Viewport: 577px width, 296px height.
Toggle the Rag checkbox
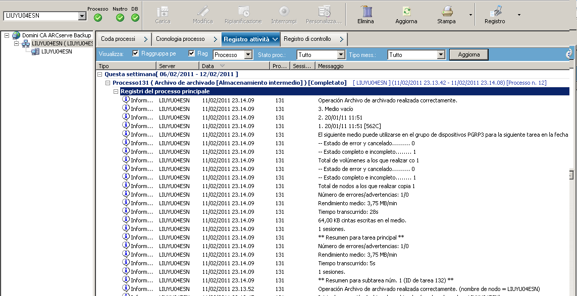191,53
